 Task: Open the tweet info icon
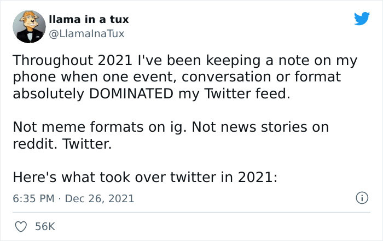pyautogui.click(x=361, y=197)
